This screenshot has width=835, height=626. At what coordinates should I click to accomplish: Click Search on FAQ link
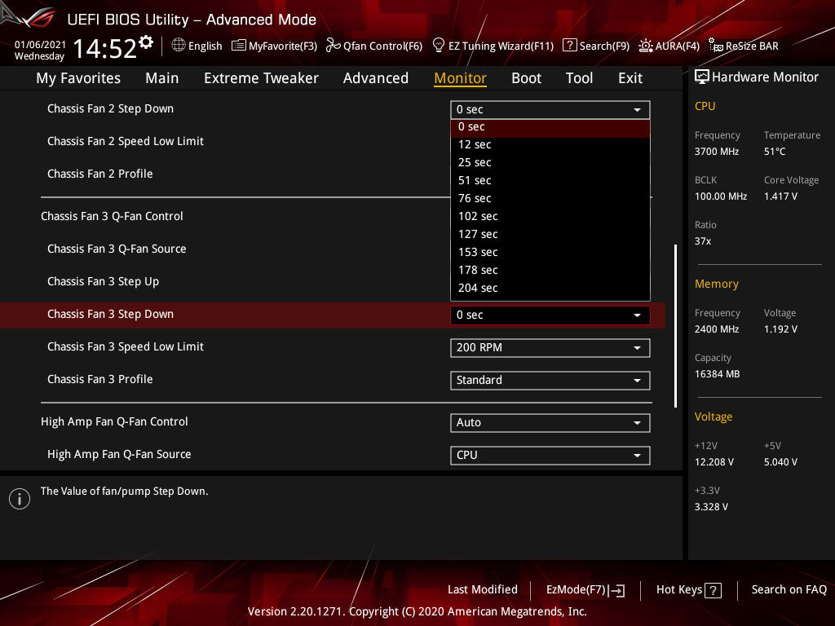point(789,590)
